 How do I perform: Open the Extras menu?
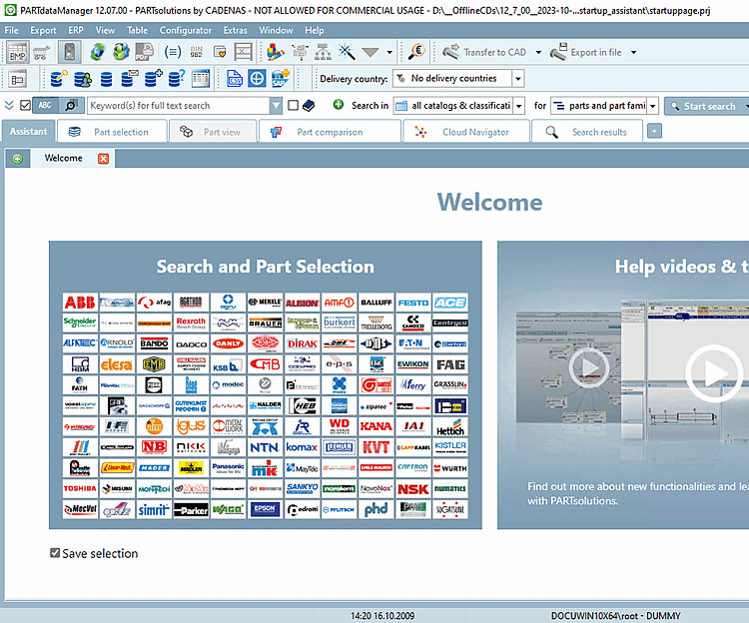coord(235,30)
